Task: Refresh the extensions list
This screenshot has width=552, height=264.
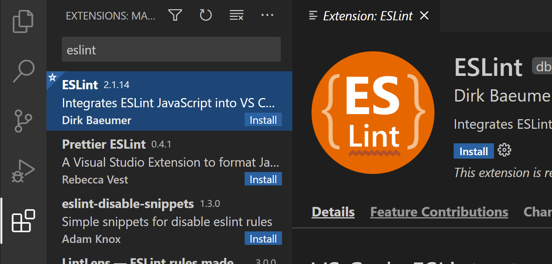Action: (x=206, y=15)
